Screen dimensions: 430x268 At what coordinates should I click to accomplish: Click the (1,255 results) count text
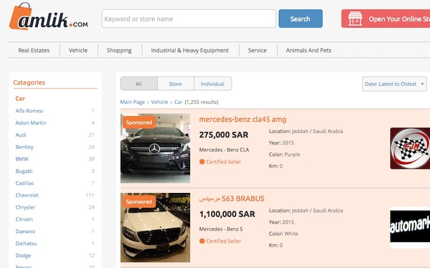pyautogui.click(x=201, y=102)
